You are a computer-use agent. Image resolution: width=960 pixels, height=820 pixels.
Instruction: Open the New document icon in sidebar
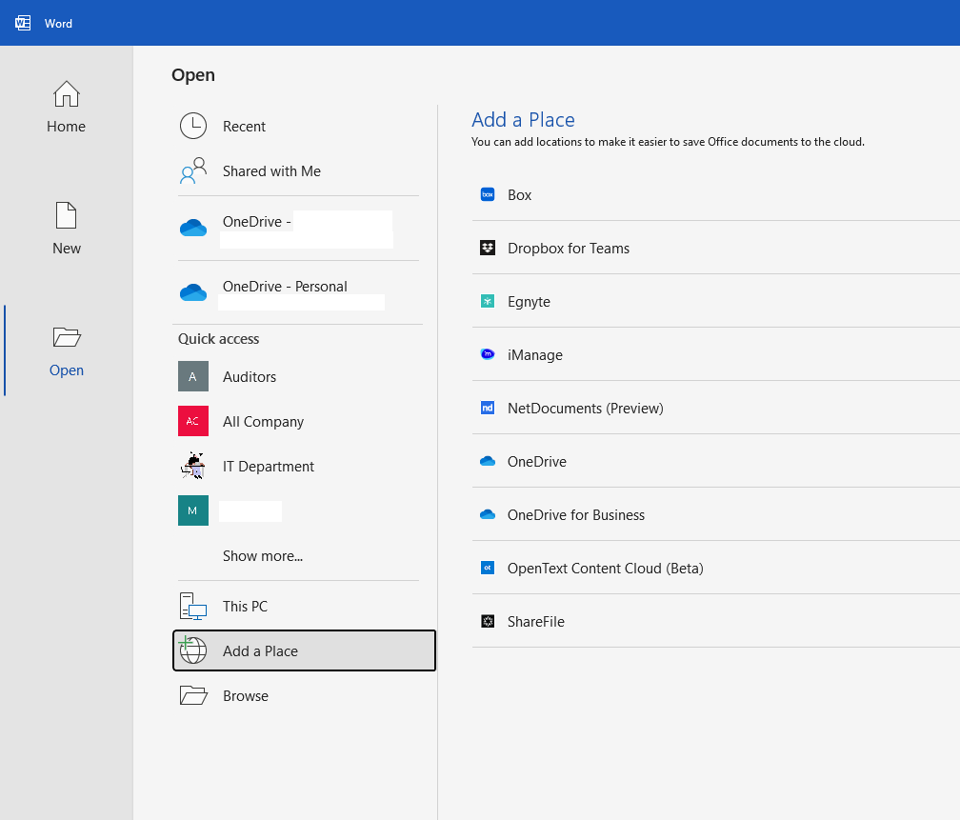coord(66,215)
